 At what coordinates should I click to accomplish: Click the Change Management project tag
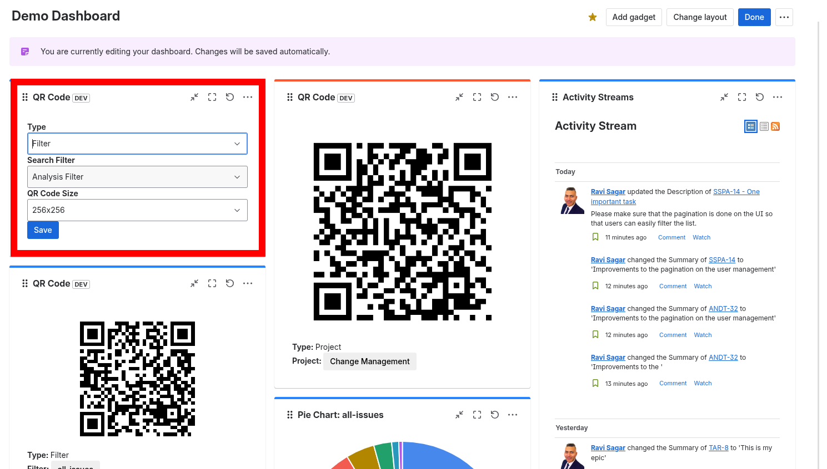(370, 361)
